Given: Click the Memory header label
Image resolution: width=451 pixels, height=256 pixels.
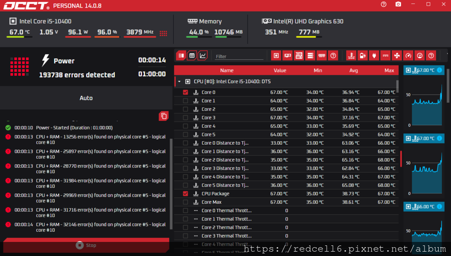Looking at the screenshot, I should 210,21.
